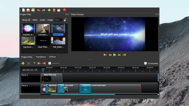Float the Video Preview panel
This screenshot has height=106, width=189.
click(x=156, y=14)
